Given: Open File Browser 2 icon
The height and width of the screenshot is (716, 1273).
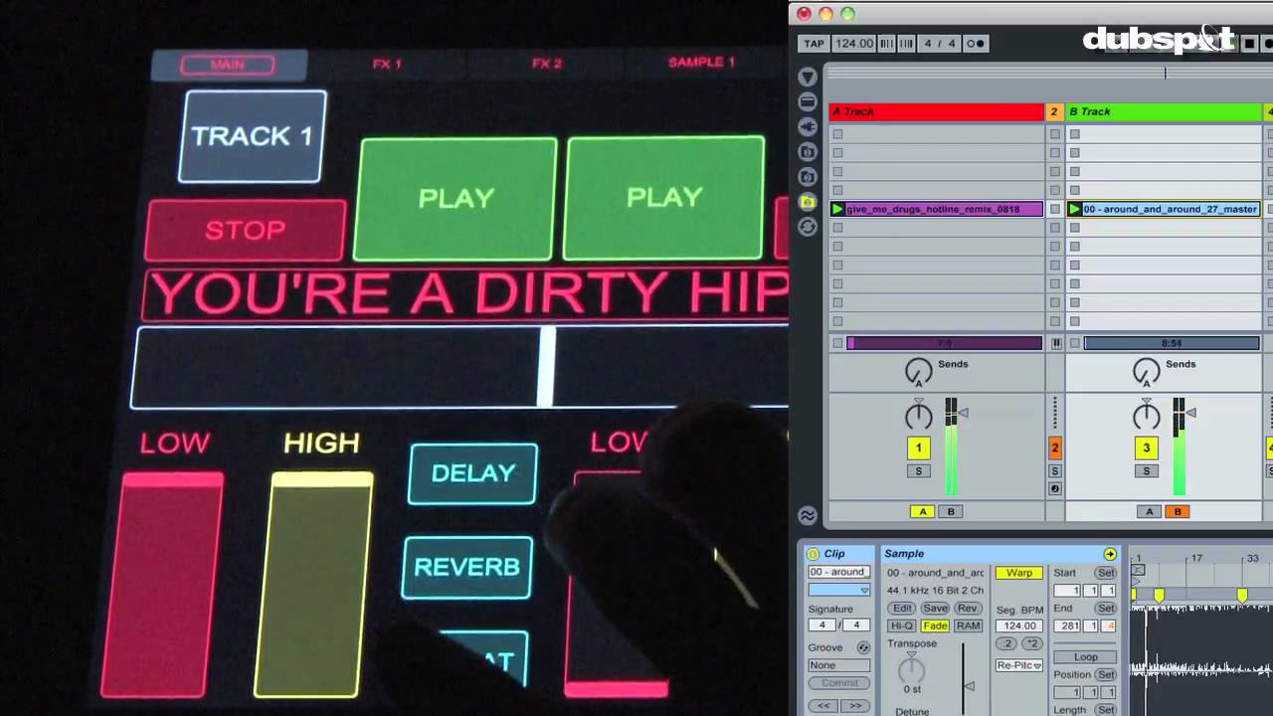Looking at the screenshot, I should (x=808, y=177).
